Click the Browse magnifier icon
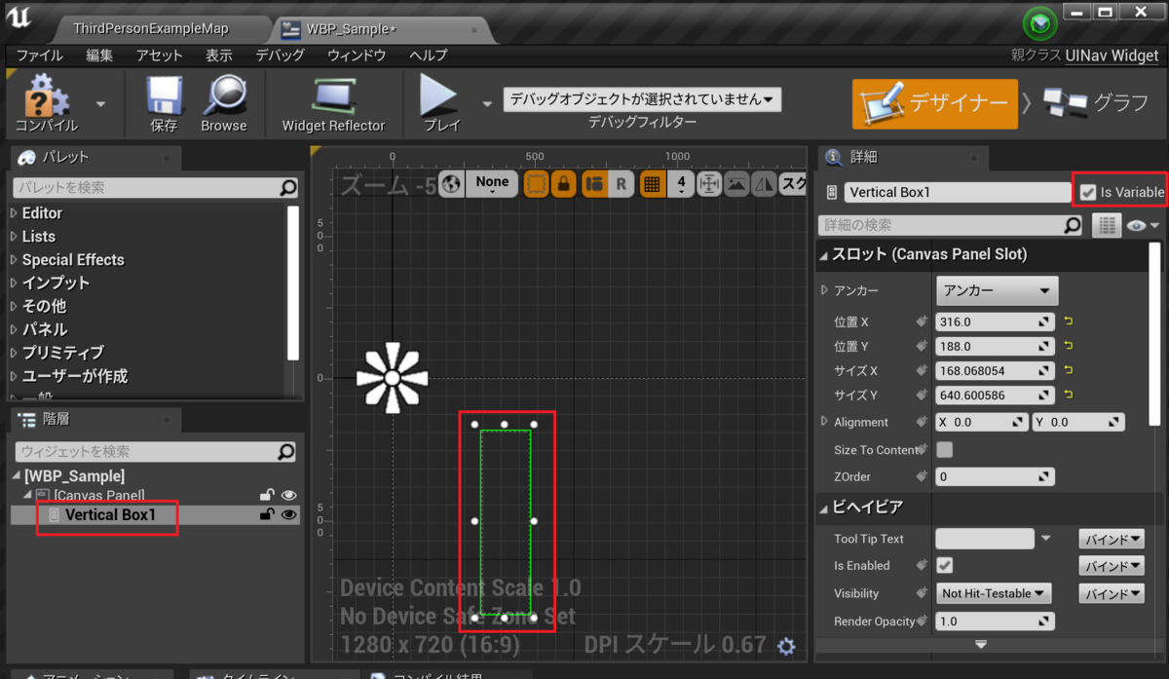The height and width of the screenshot is (679, 1169). [224, 96]
